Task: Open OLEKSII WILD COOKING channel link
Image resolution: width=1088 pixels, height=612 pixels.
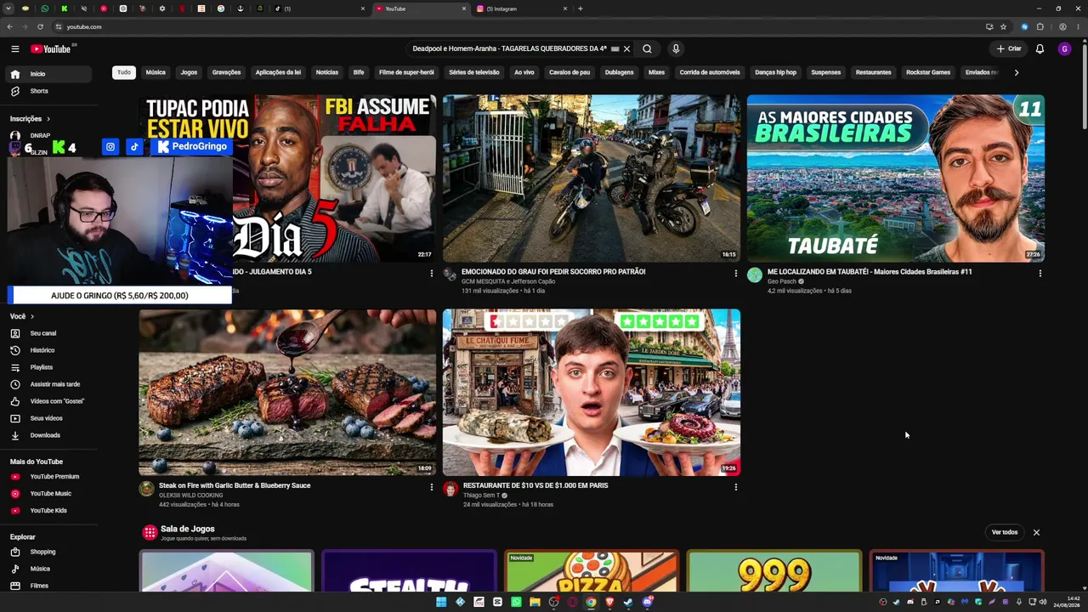Action: pos(191,496)
